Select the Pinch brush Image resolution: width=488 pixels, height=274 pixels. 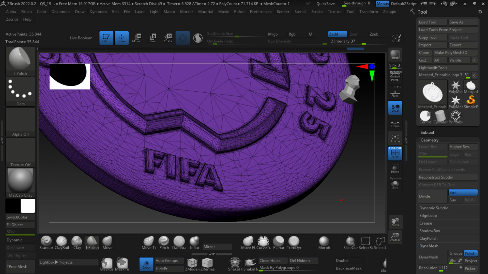pos(164,243)
